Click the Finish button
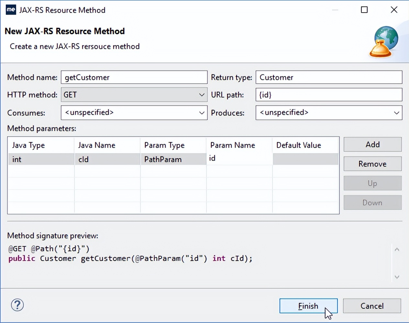Viewport: 409px width, 323px height. pos(308,306)
